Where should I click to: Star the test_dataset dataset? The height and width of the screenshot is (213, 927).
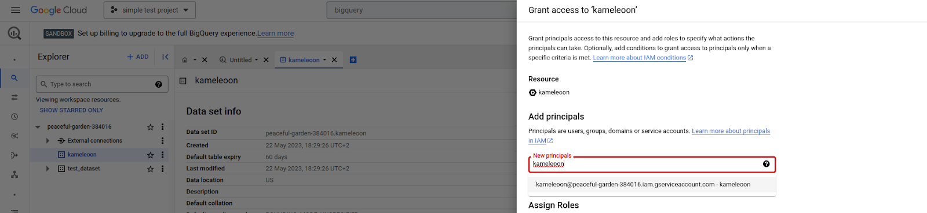(x=151, y=169)
